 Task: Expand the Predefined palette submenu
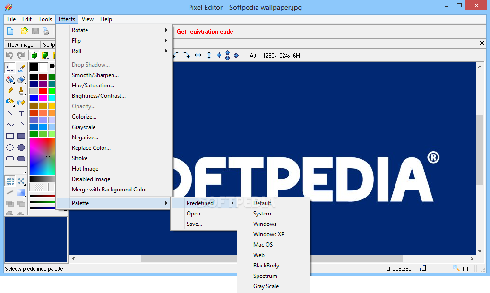point(204,203)
